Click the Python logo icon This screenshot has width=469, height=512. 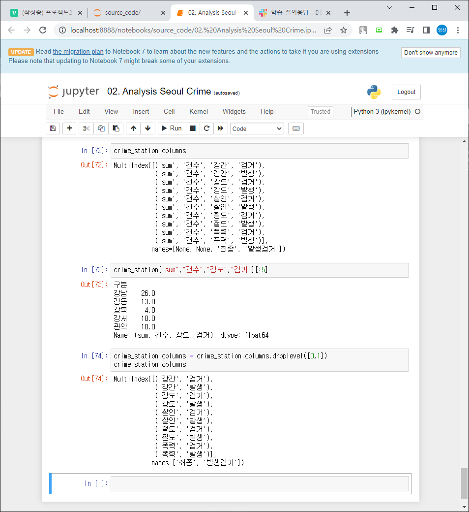point(374,92)
